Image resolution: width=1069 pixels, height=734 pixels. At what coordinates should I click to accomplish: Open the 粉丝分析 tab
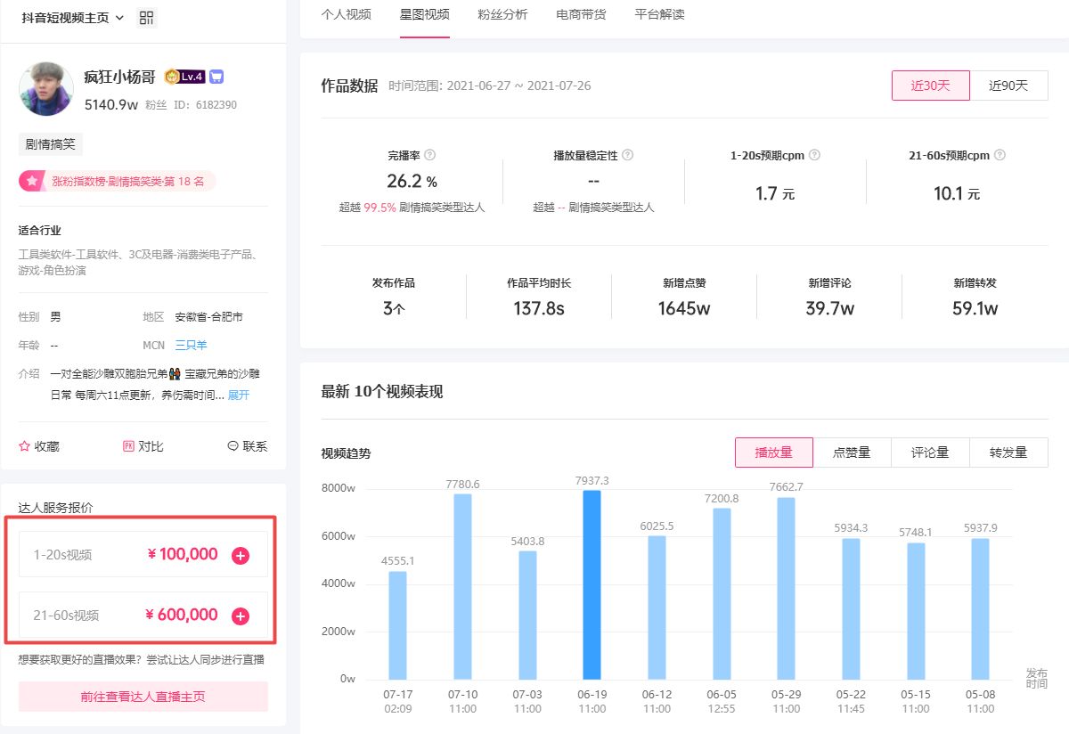(x=502, y=14)
